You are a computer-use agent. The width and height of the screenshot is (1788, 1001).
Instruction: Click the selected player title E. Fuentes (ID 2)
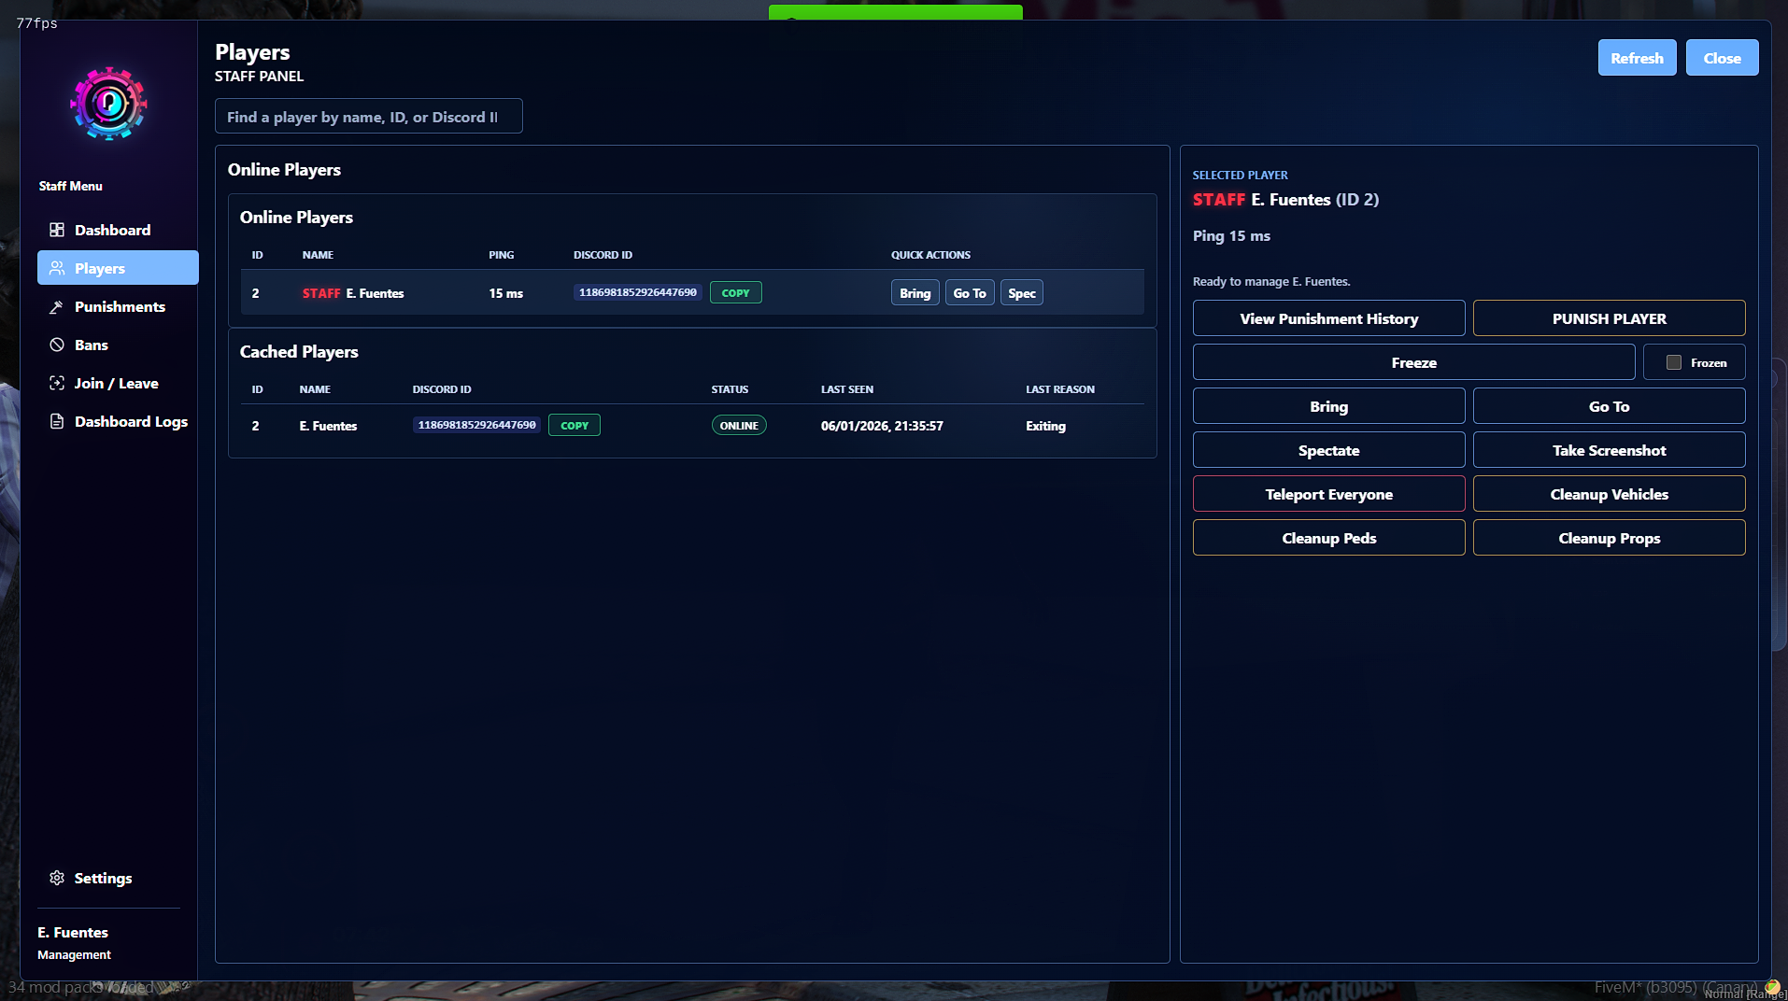[x=1285, y=199]
